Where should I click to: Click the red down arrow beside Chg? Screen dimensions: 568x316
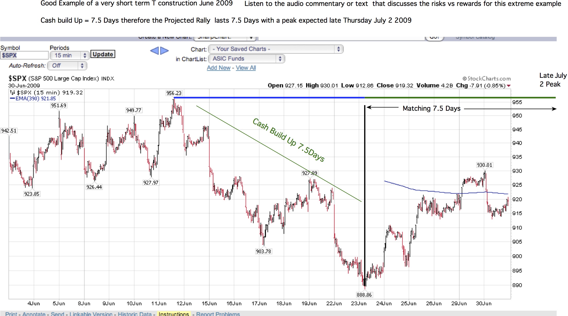pos(509,86)
